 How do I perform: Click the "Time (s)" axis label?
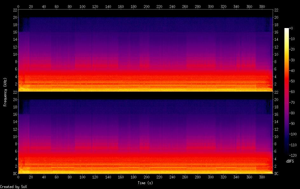146,183
